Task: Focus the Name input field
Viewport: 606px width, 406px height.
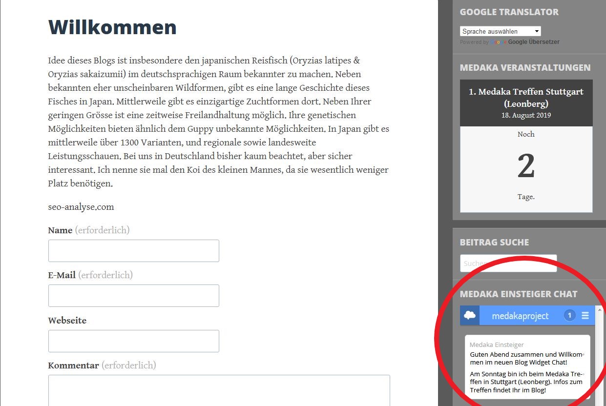Action: tap(133, 251)
